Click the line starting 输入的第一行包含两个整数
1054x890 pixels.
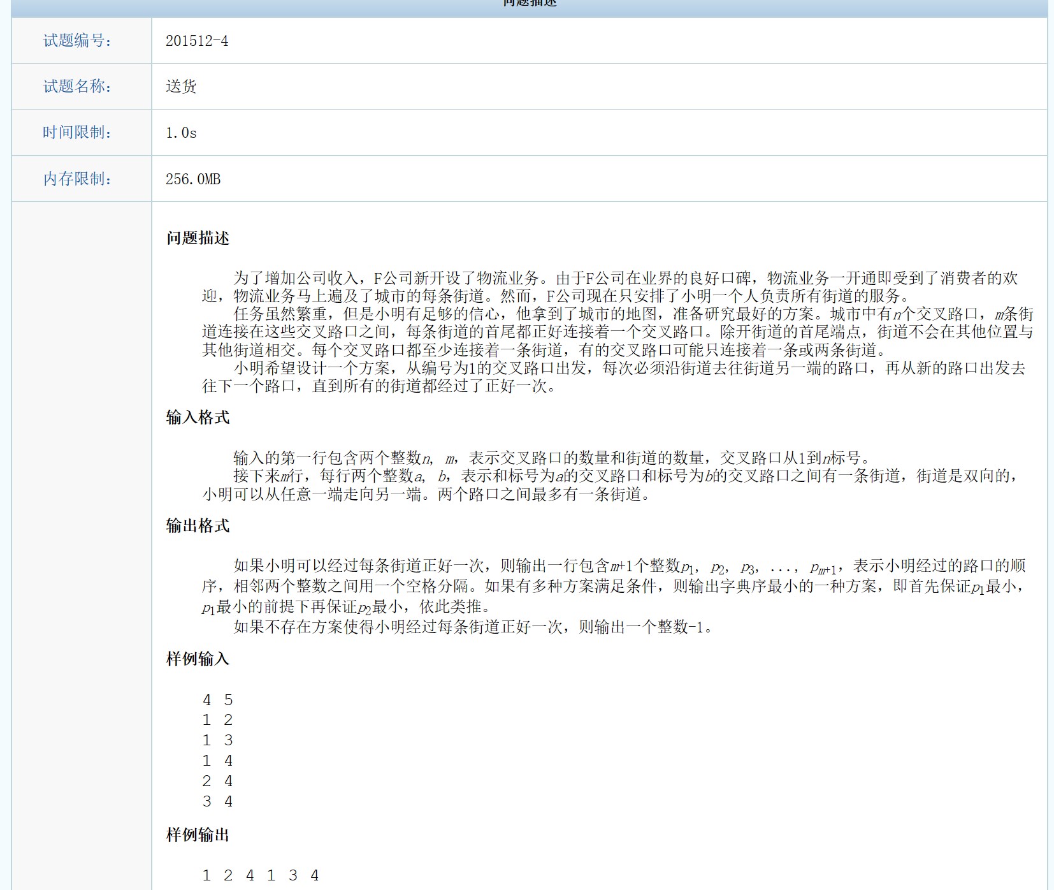(x=552, y=458)
